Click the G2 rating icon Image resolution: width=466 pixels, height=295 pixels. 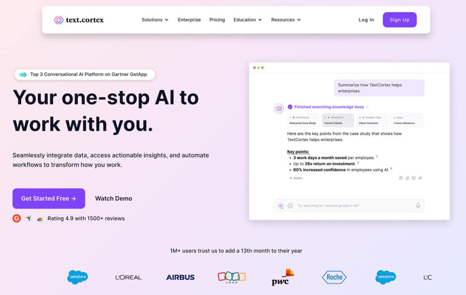point(17,219)
